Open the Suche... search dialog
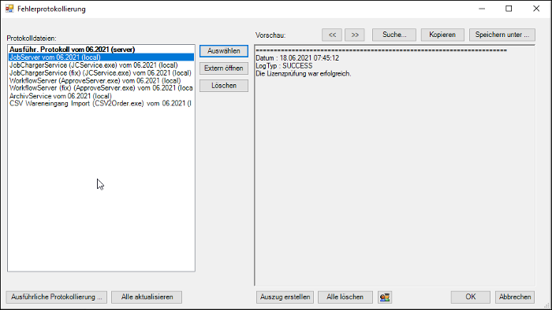The height and width of the screenshot is (310, 552). [394, 35]
